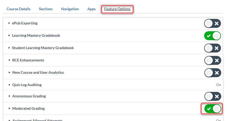Open the Course Details tab
227x121 pixels.
pyautogui.click(x=18, y=9)
